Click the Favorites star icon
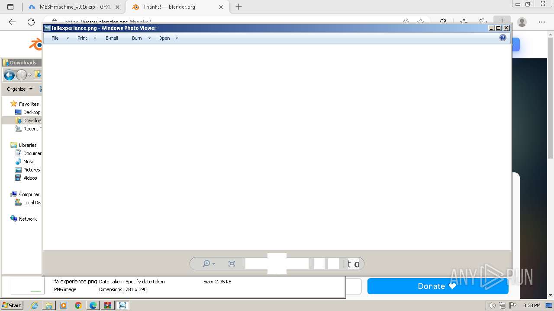Image resolution: width=554 pixels, height=311 pixels. pyautogui.click(x=14, y=104)
